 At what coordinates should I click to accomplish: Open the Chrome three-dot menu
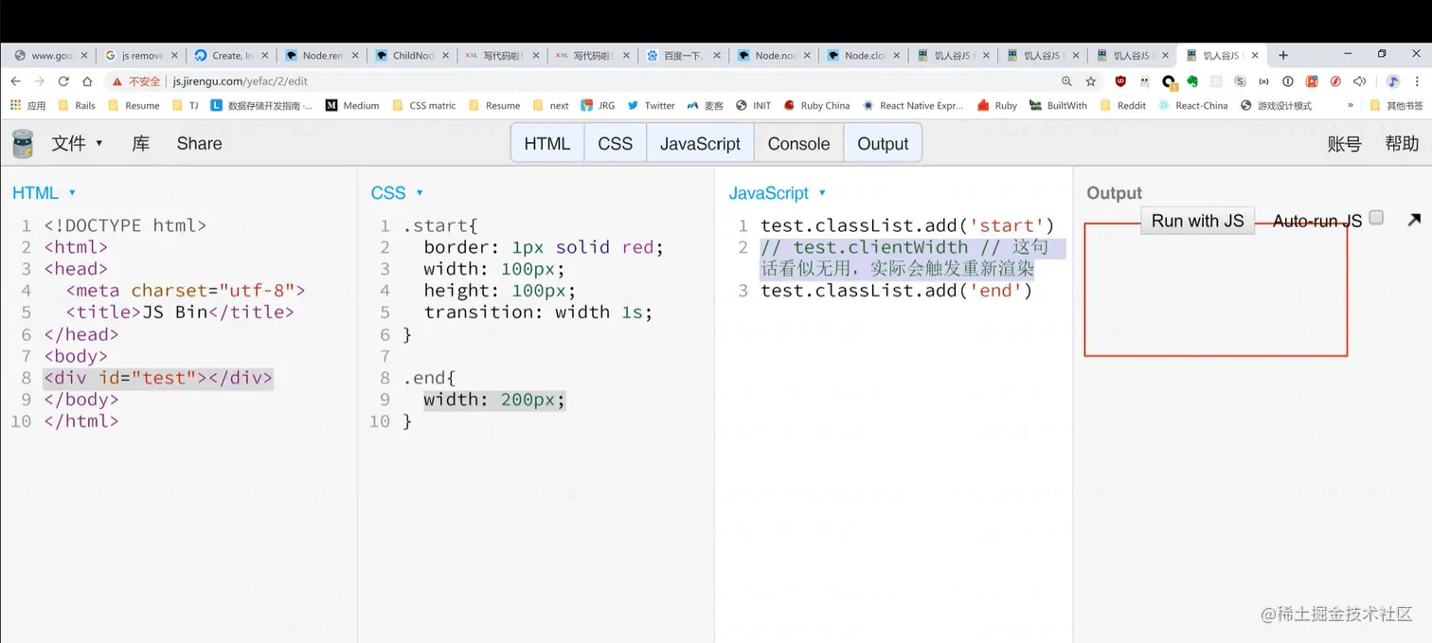click(x=1415, y=81)
